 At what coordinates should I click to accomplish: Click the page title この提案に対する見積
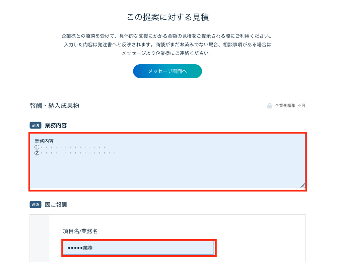tap(167, 17)
